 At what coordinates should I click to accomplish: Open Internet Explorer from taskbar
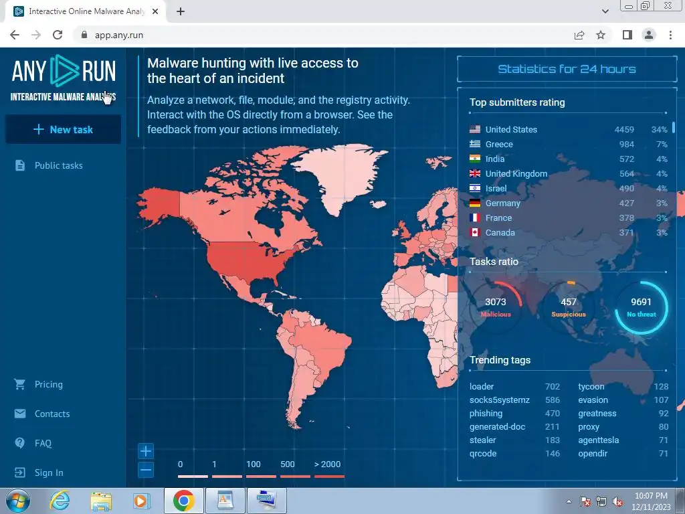tap(60, 501)
